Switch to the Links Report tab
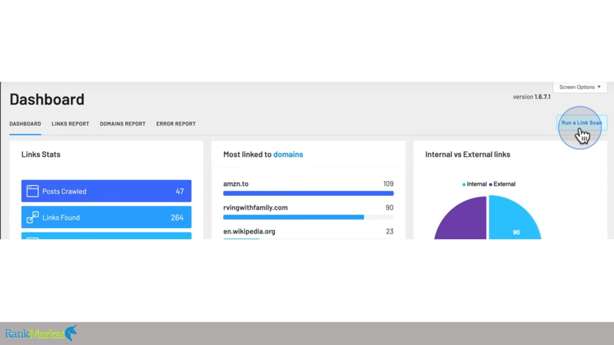Viewport: 614px width, 345px height. (70, 124)
